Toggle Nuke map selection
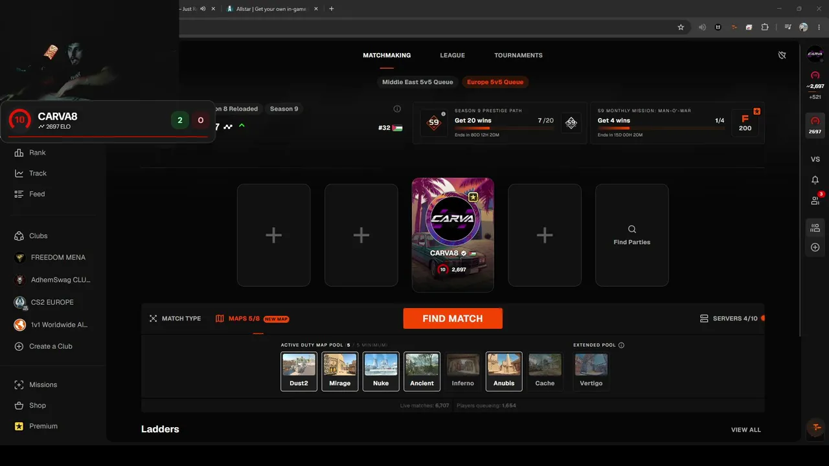The image size is (829, 466). (381, 372)
